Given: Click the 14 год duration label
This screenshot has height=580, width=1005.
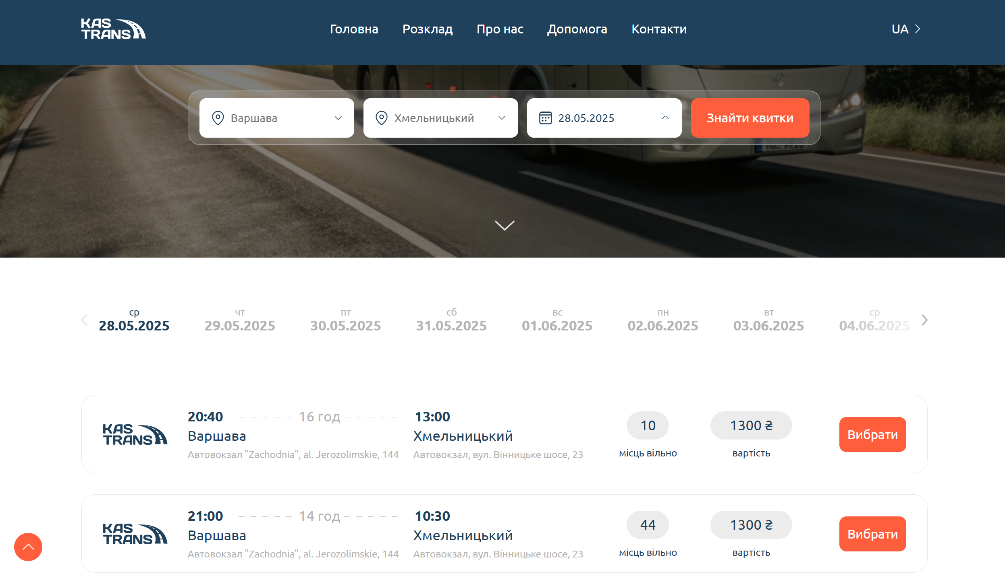Looking at the screenshot, I should pos(319,516).
